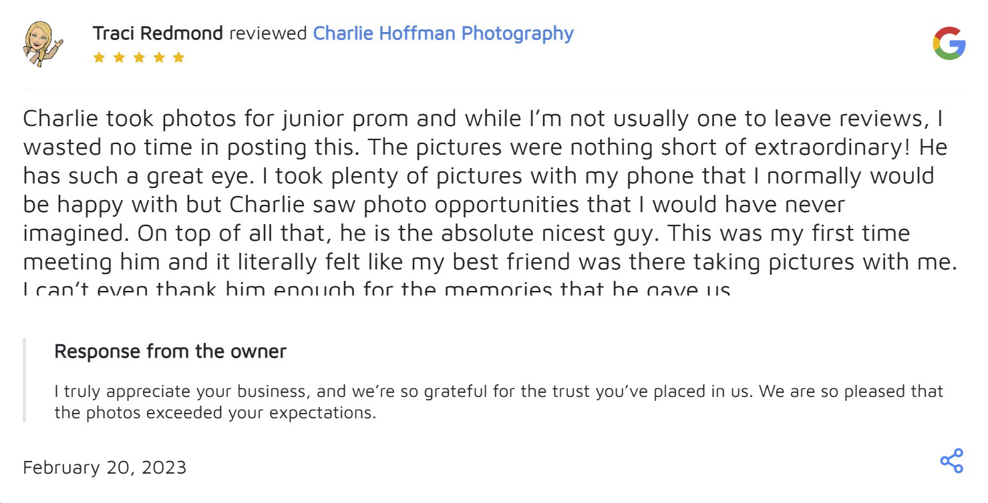Click the date February 20, 2023
The height and width of the screenshot is (503, 988).
tap(104, 468)
